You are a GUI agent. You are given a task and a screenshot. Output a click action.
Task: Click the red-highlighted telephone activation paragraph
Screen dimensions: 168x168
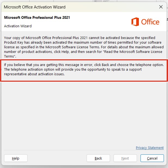[x=84, y=70]
